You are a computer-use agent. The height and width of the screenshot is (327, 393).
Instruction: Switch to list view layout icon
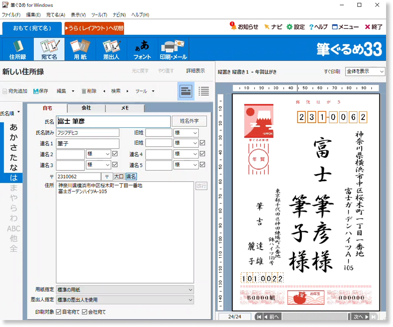pyautogui.click(x=204, y=91)
